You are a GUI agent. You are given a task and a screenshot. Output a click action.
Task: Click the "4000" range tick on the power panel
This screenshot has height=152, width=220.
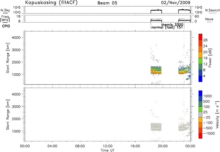coord(16,38)
